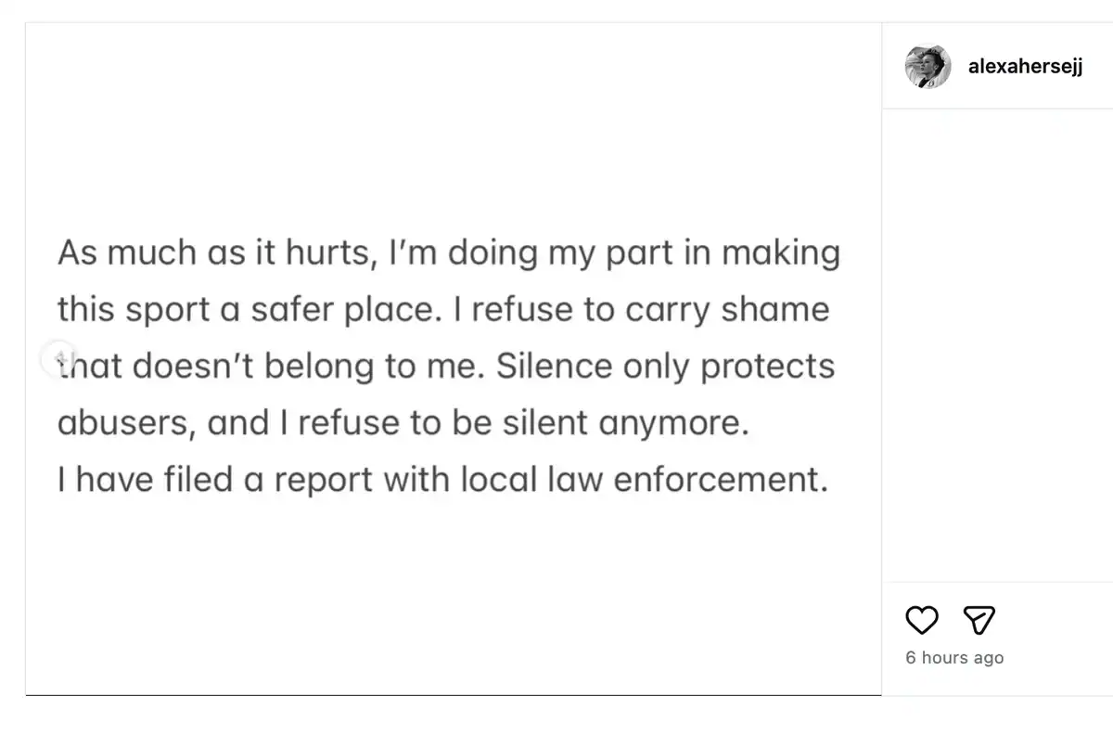Click the line starting with "abusers, and I refuse"
The width and height of the screenshot is (1113, 735).
[402, 423]
